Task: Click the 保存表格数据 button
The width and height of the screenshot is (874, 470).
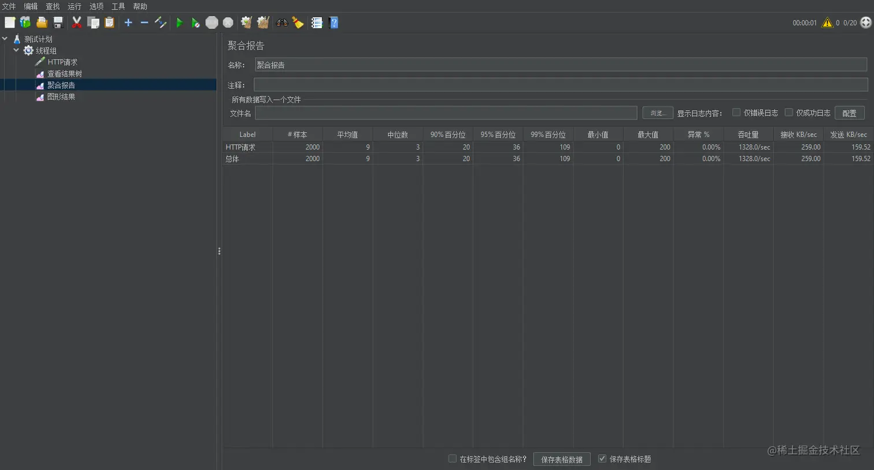Action: coord(562,459)
